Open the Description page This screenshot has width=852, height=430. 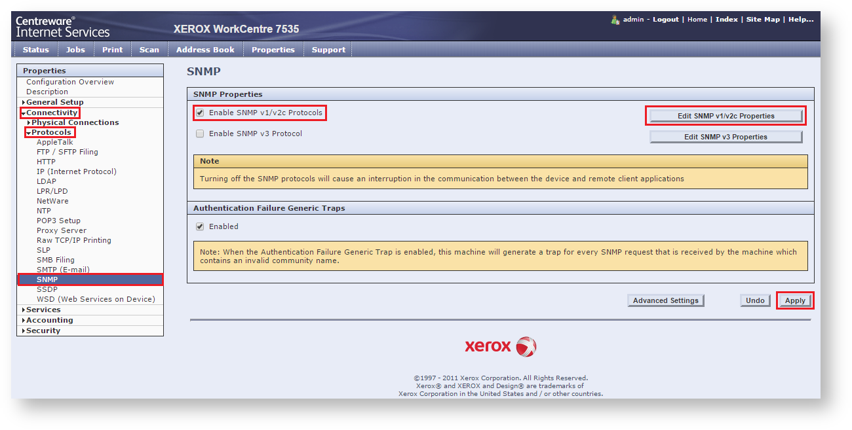pyautogui.click(x=47, y=92)
